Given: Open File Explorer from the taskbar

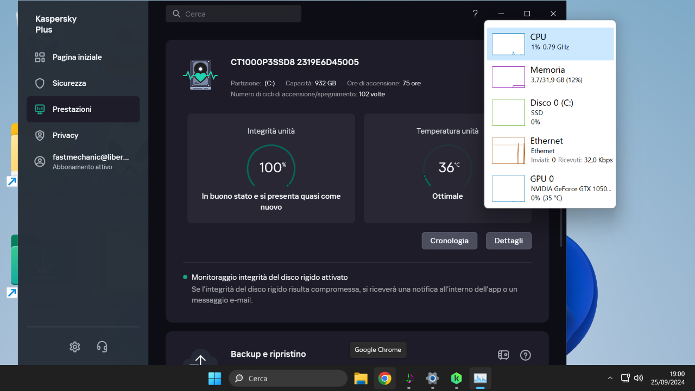Looking at the screenshot, I should 361,379.
